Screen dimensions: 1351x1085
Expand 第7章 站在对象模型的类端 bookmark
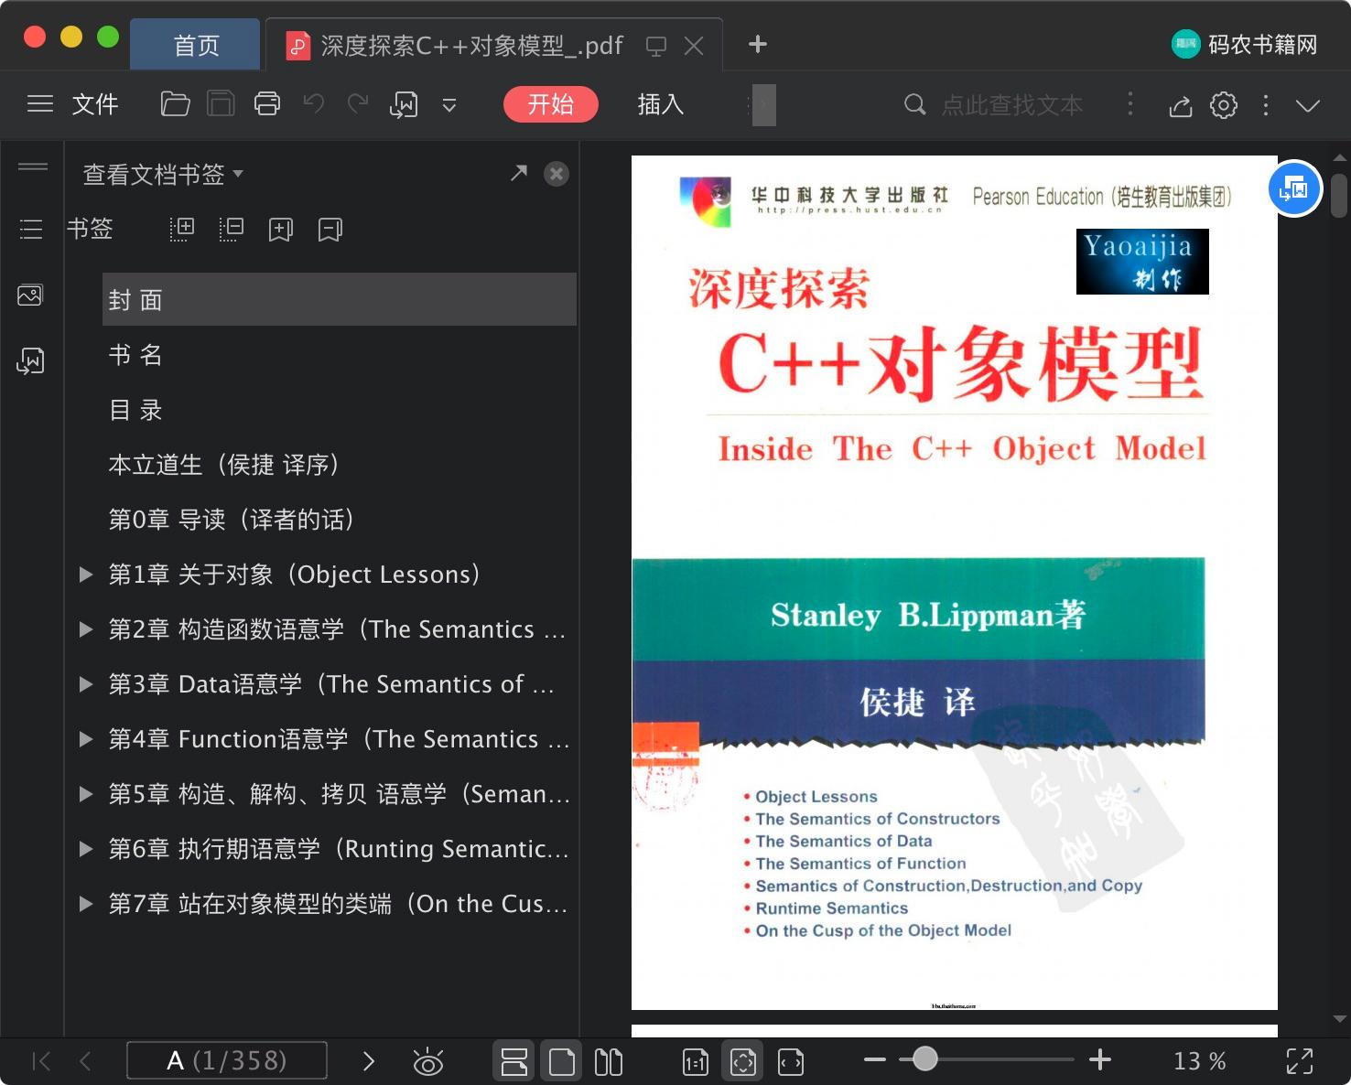(86, 904)
